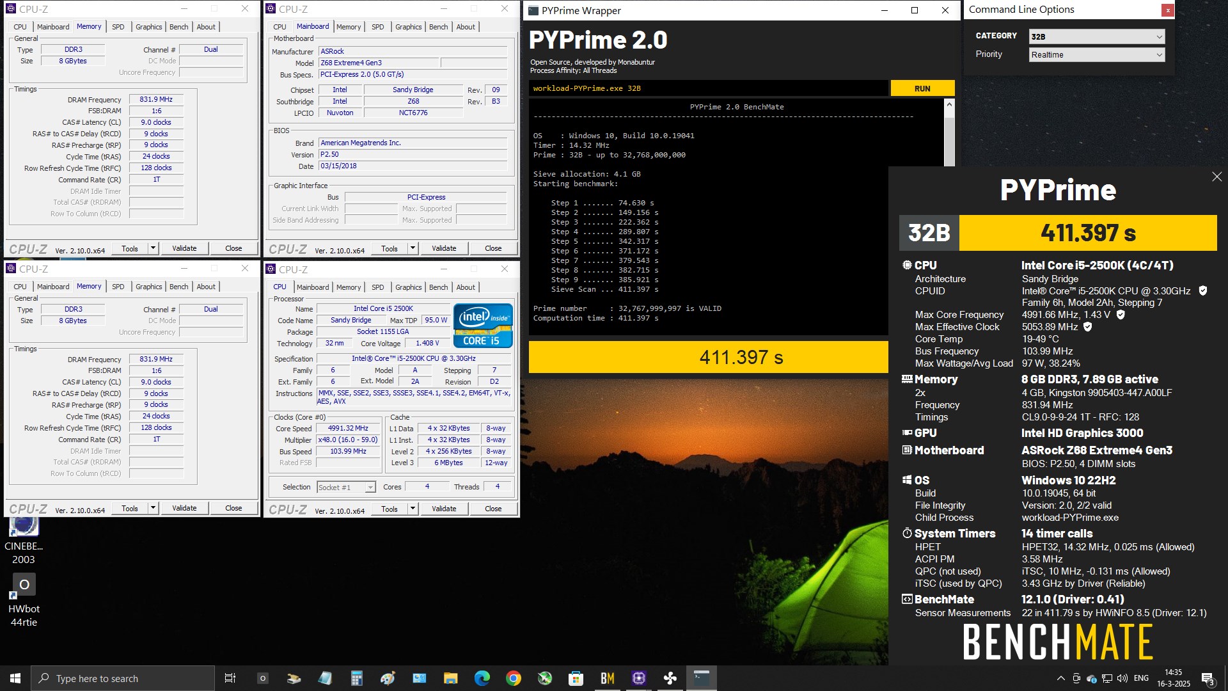Click the yellow 411.397 s result bar in Wrapper
1228x691 pixels.
click(708, 357)
